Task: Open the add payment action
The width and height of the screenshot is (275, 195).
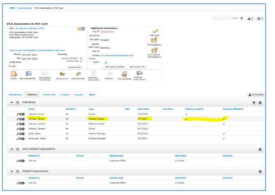Action: pyautogui.click(x=62, y=74)
